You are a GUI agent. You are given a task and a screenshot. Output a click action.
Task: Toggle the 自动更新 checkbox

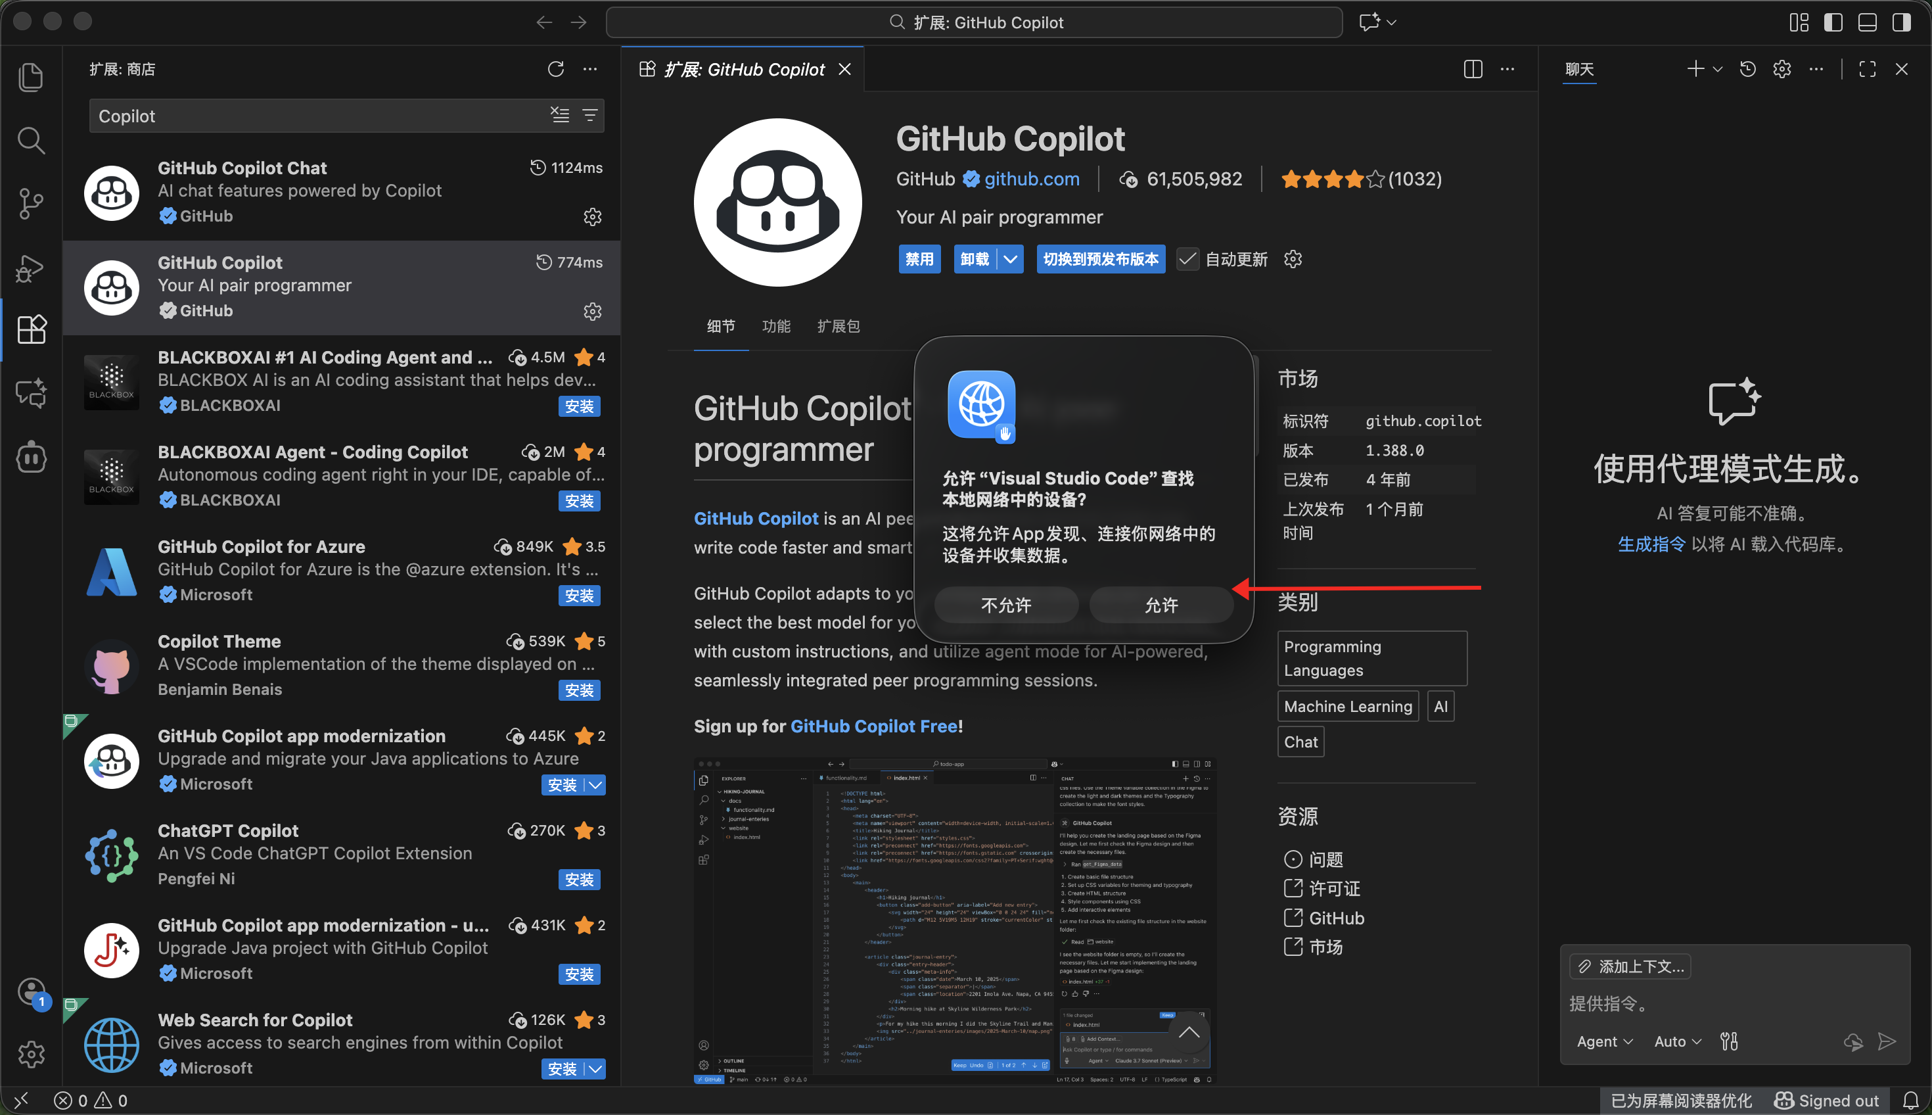(1187, 260)
